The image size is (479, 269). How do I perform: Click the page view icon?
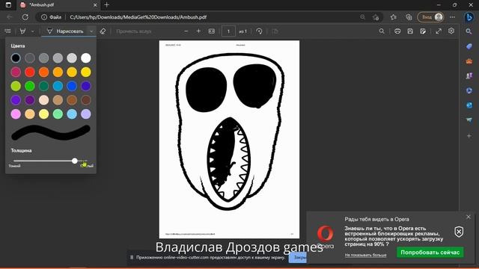tap(275, 31)
